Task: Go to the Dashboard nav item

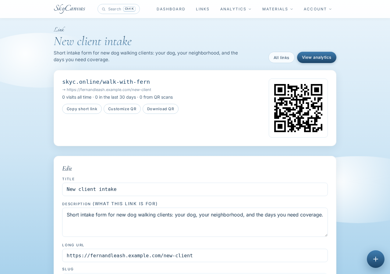Action: click(x=171, y=9)
